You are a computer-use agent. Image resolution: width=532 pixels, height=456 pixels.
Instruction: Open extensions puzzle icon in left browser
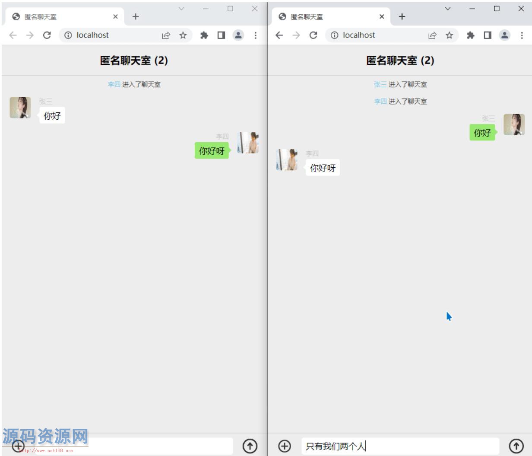pos(204,35)
